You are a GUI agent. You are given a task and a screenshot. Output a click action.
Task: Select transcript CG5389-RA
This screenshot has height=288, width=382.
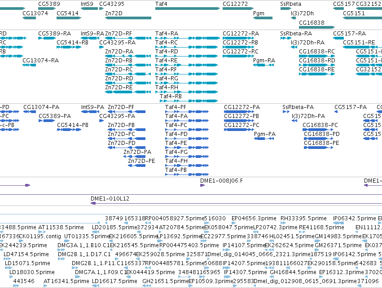[47, 38]
